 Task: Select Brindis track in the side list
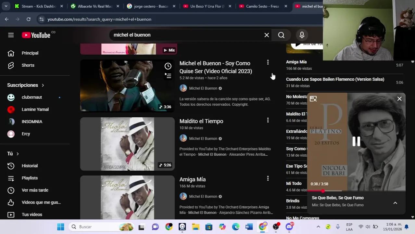pos(293,201)
